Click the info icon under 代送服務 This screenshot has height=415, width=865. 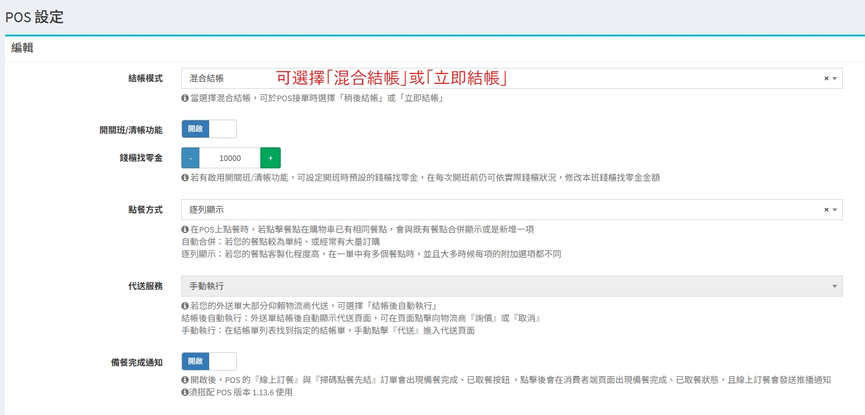[x=184, y=306]
